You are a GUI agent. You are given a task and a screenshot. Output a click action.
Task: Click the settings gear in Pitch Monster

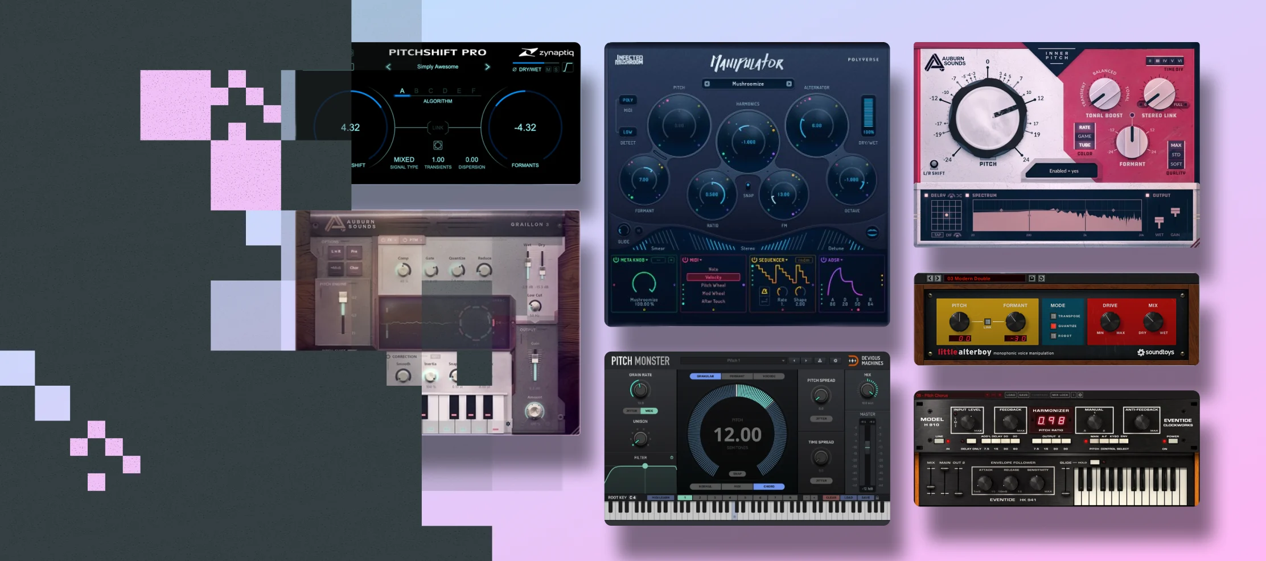point(835,361)
